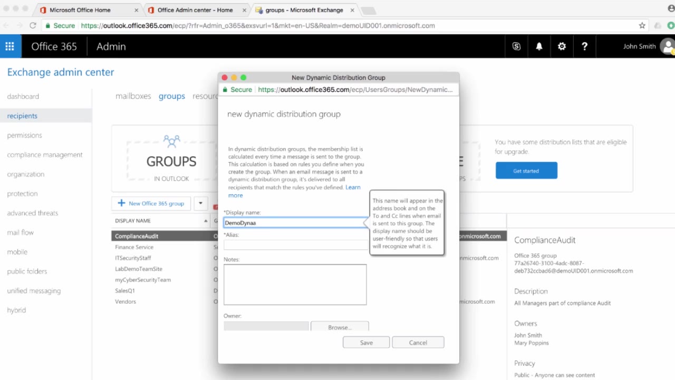Select the mailboxes tab in Exchange admin
675x380 pixels.
[x=133, y=96]
